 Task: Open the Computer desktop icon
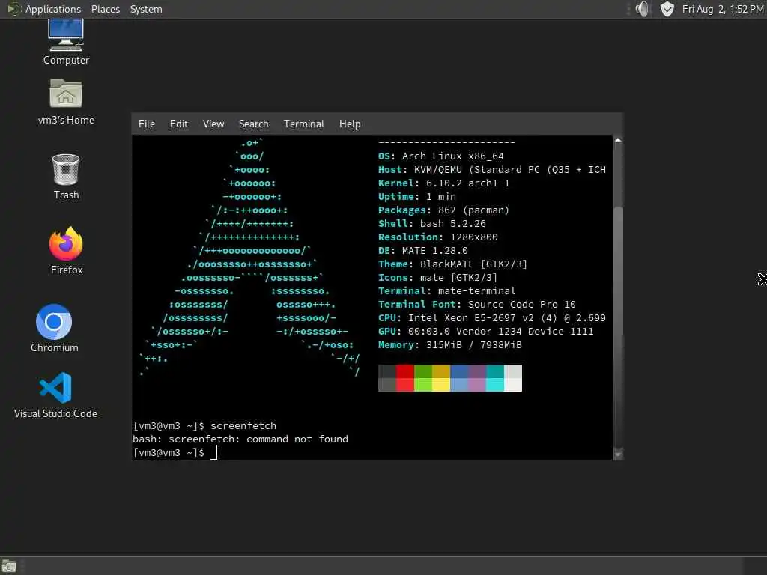tap(66, 42)
